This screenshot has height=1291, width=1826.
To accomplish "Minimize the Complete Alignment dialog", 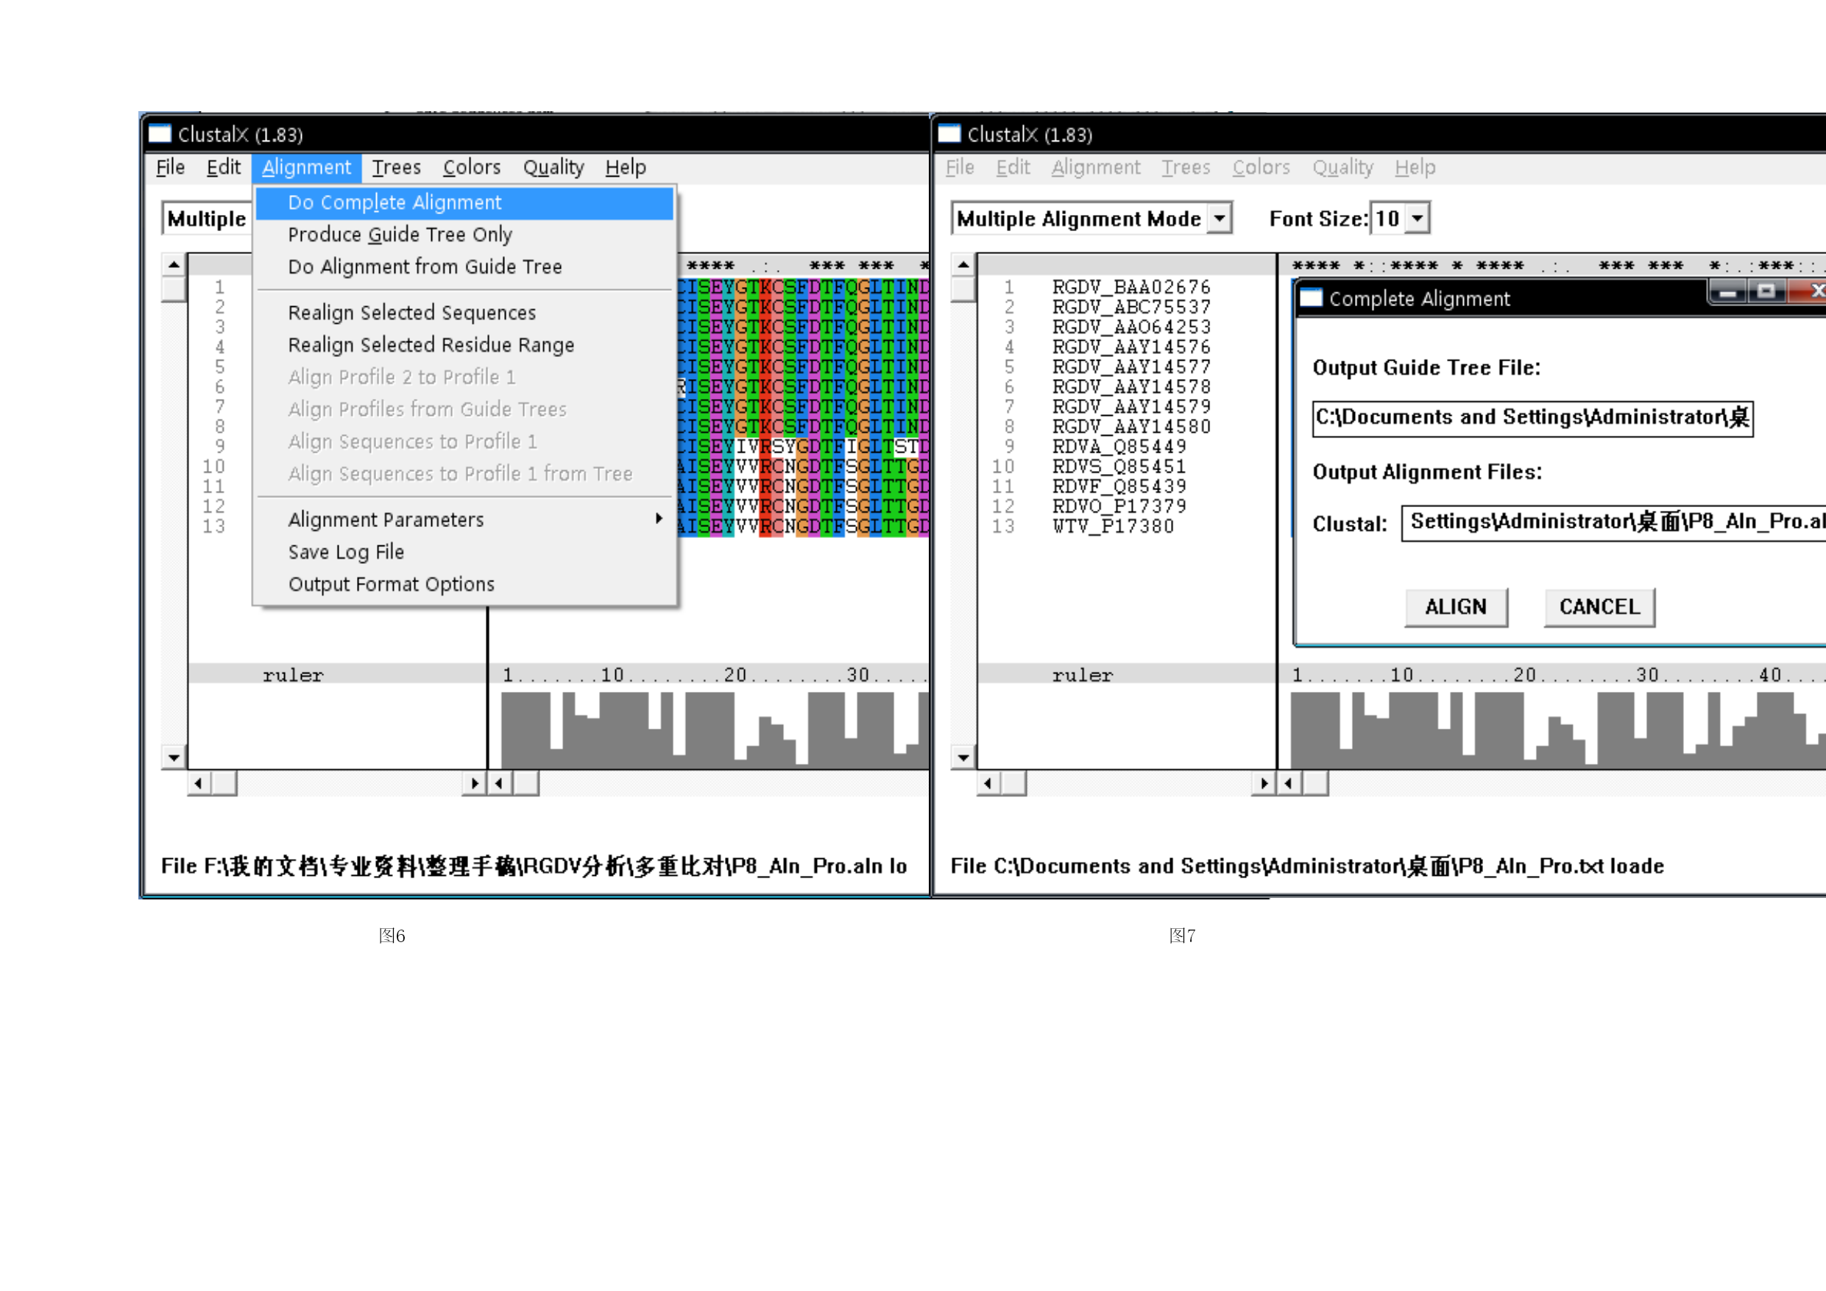I will (1727, 292).
